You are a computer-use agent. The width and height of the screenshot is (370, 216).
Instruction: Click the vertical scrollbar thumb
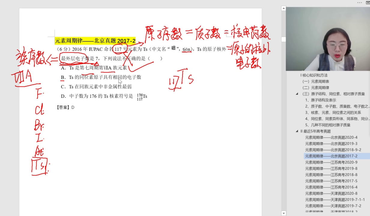tap(284, 39)
